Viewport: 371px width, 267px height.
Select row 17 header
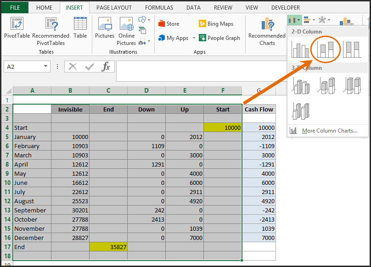(7, 247)
